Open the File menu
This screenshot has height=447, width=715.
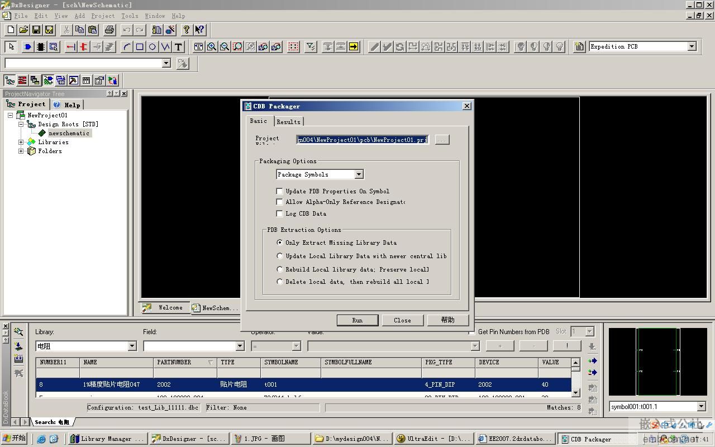[21, 16]
